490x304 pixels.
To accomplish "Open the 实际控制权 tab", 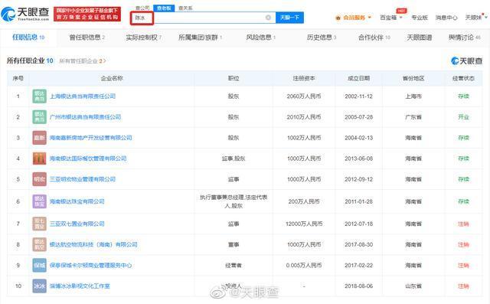I will point(144,38).
